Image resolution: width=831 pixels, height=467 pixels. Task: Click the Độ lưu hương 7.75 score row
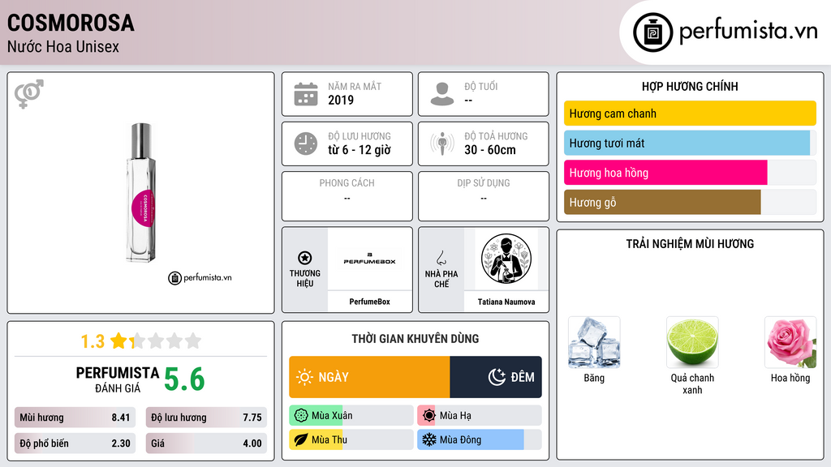click(206, 418)
